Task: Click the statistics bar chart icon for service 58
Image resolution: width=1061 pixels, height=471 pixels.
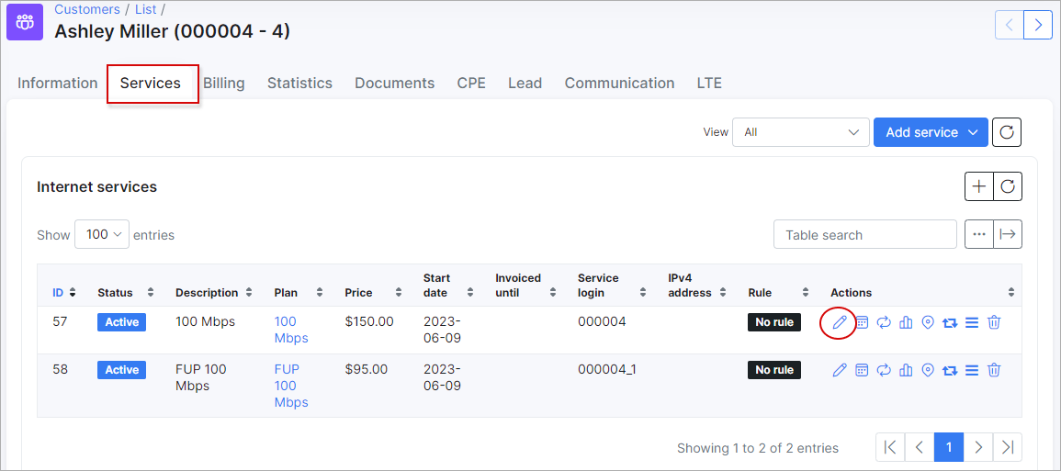Action: pyautogui.click(x=906, y=370)
